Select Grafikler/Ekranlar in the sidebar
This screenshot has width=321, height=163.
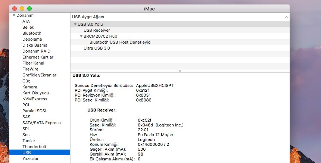(x=39, y=75)
